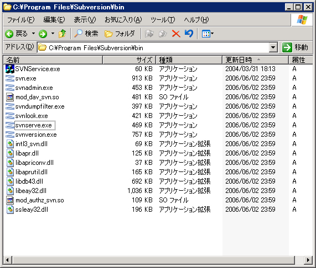The image size is (316, 268).
Task: Click the svn.exe file name text
Action: click(25, 78)
